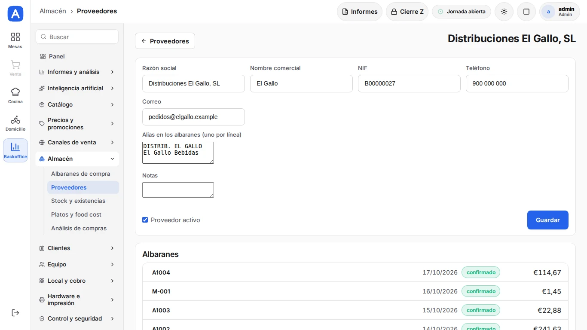Screen dimensions: 587x330
Task: Open the Cierre Z button
Action: pyautogui.click(x=407, y=12)
